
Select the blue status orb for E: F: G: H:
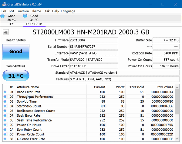coord(25,16)
